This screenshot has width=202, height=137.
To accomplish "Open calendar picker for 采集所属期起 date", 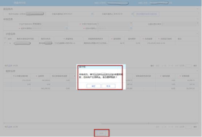I will click(x=92, y=14).
